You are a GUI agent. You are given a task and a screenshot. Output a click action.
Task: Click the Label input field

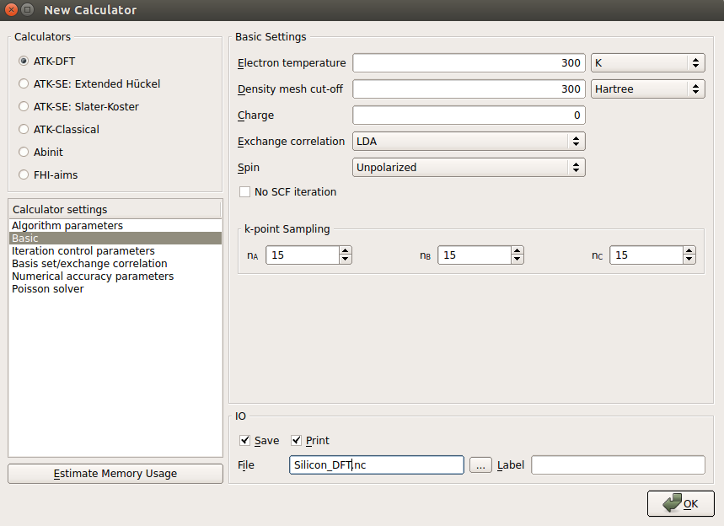618,465
